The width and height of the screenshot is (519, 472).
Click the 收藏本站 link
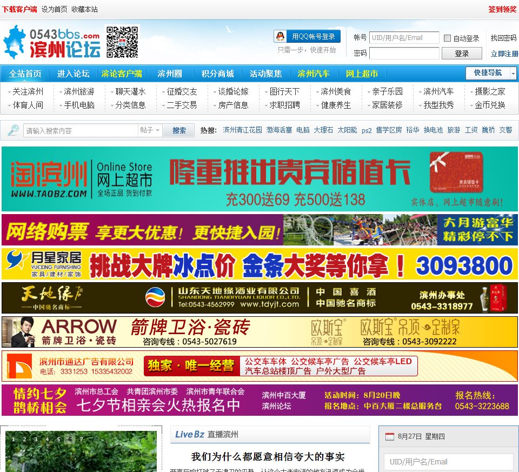[x=84, y=9]
